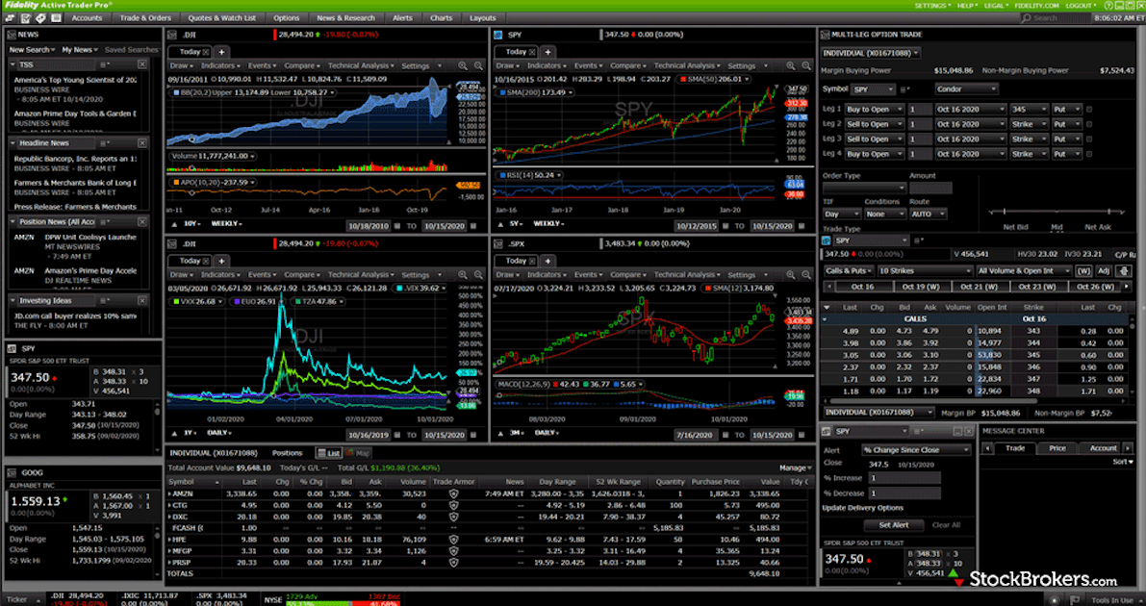The height and width of the screenshot is (606, 1146).
Task: Click the print icon in option chain
Action: (x=1125, y=270)
